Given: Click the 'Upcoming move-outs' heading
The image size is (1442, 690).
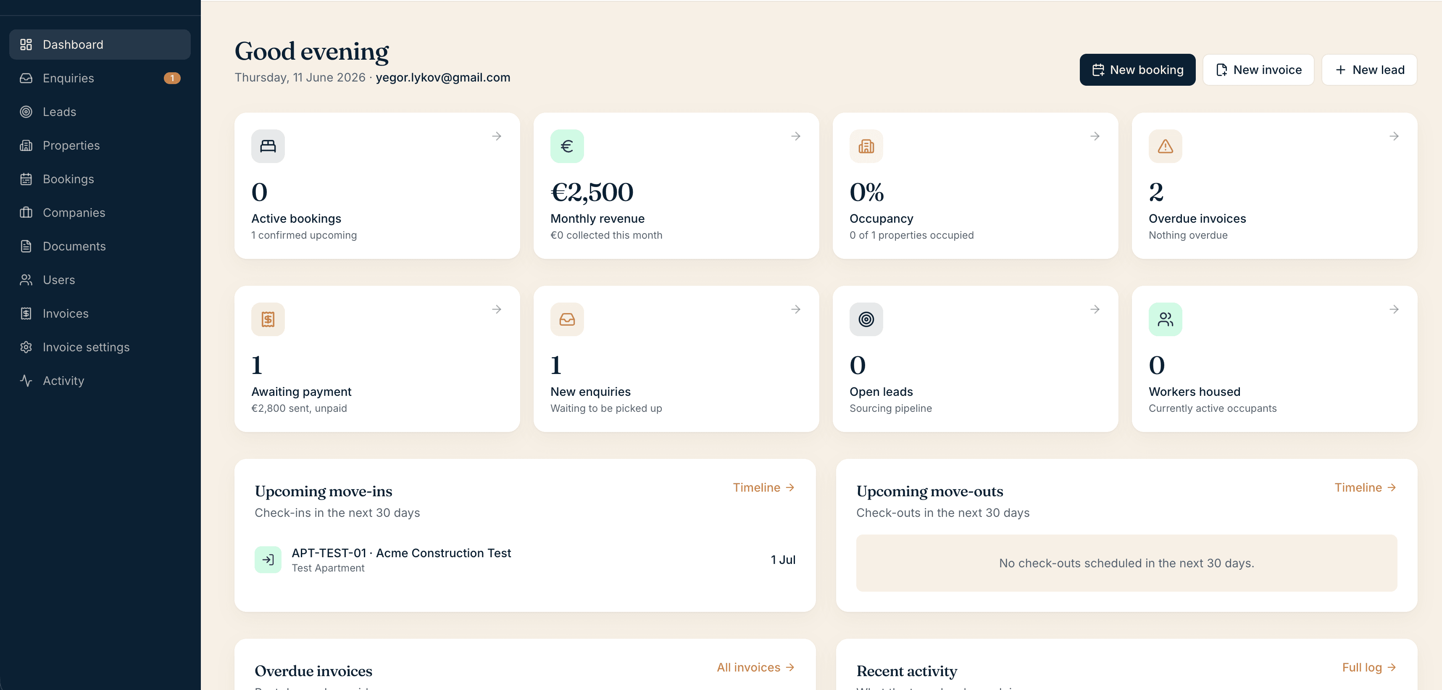Looking at the screenshot, I should [929, 491].
